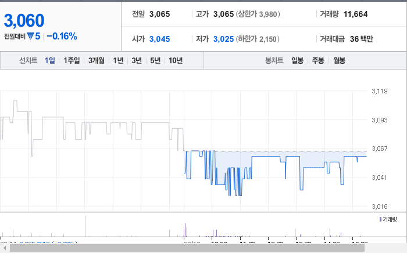The height and width of the screenshot is (261, 407).
Task: Select the 1년 chart period
Action: [118, 60]
